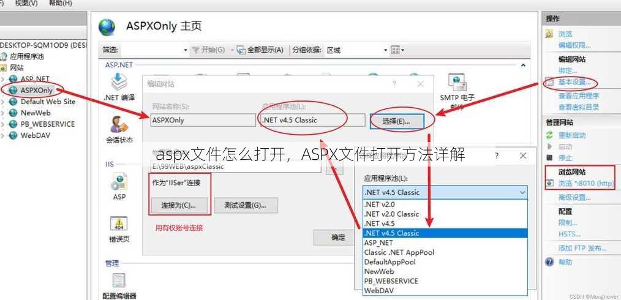Click the globe icon next to WebDAV
The height and width of the screenshot is (300, 621).
pyautogui.click(x=13, y=135)
